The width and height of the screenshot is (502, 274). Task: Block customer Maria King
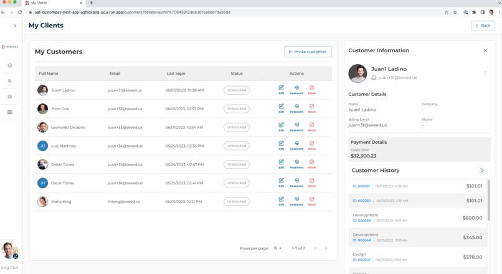312,201
